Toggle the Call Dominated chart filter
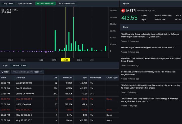Screen dimensions: 182x124 pos(45,4)
